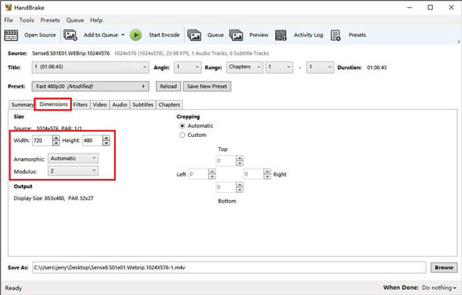Viewport: 462px width, 295px height.
Task: Click the Activity Log label
Action: [x=308, y=35]
